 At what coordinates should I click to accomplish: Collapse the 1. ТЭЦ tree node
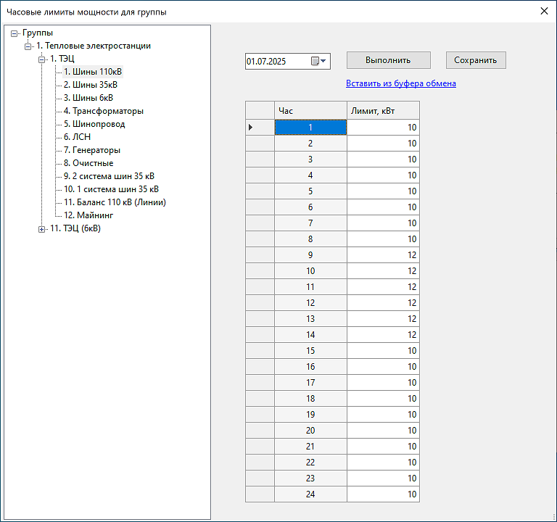[x=41, y=59]
